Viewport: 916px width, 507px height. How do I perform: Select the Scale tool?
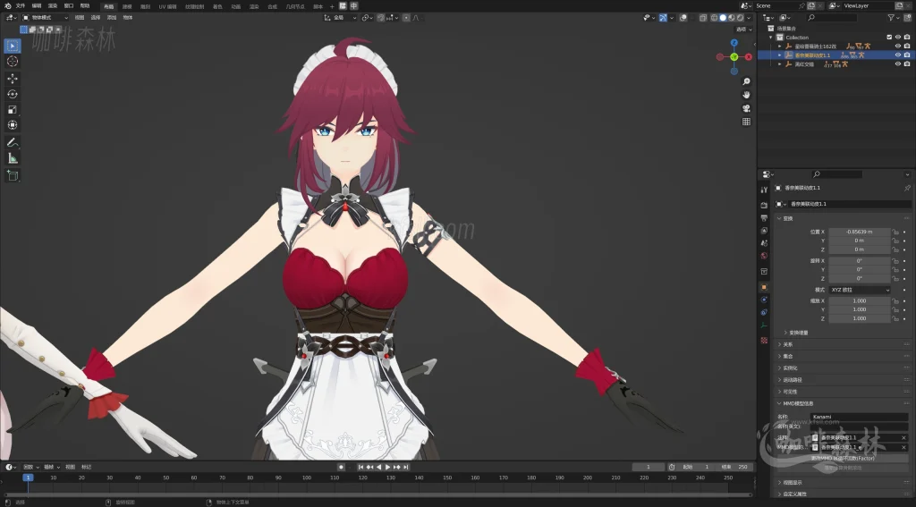point(13,109)
